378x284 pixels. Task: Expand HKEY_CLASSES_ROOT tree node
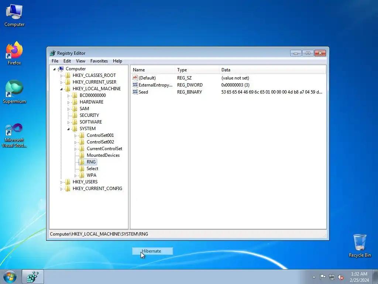pyautogui.click(x=61, y=75)
